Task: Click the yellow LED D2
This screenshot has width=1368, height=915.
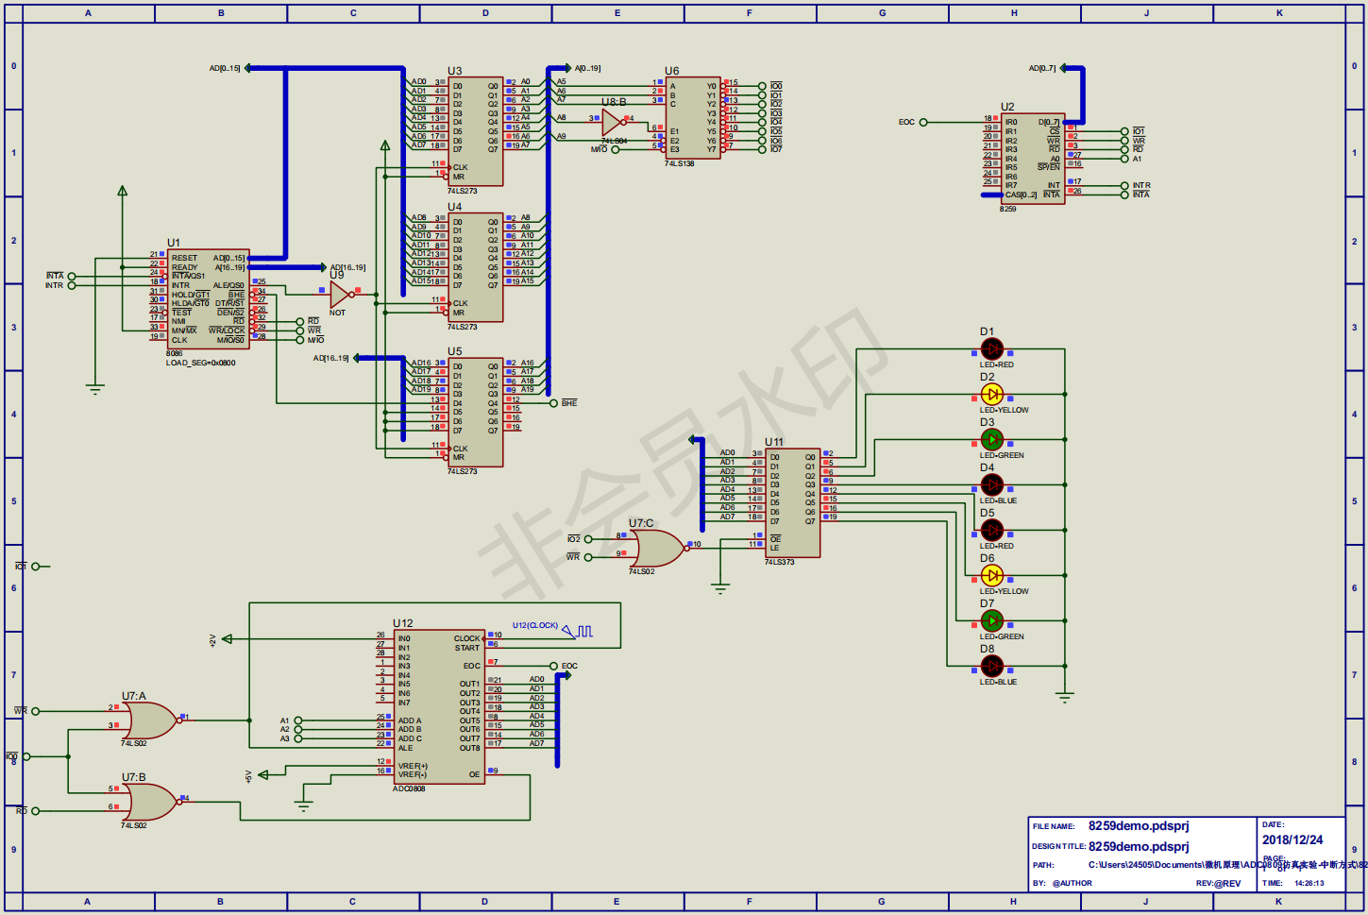Action: (x=992, y=394)
